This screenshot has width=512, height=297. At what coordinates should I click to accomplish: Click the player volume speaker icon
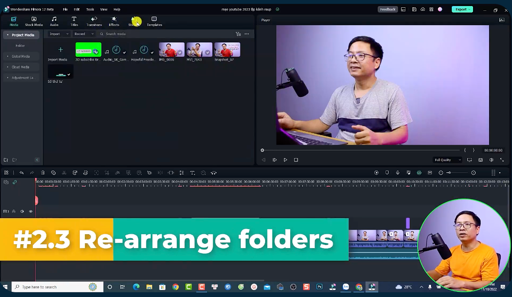coord(491,160)
